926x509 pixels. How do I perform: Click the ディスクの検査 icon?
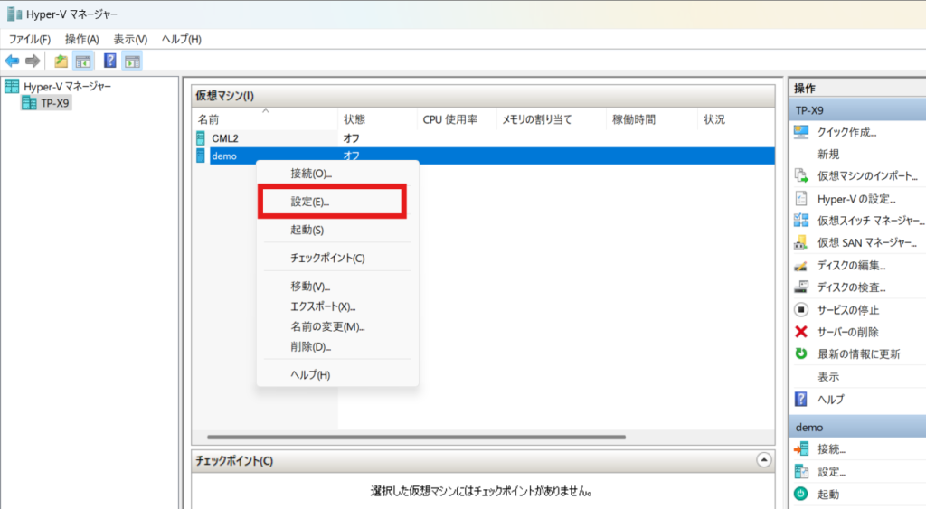pos(801,287)
